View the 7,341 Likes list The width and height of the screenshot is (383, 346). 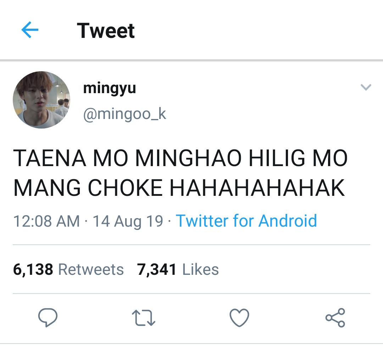178,270
